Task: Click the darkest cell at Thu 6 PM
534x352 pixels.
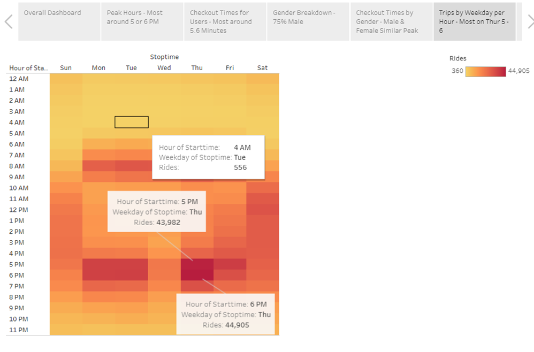Action: tap(197, 275)
